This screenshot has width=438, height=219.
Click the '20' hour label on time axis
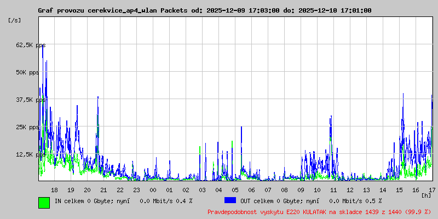(87, 190)
